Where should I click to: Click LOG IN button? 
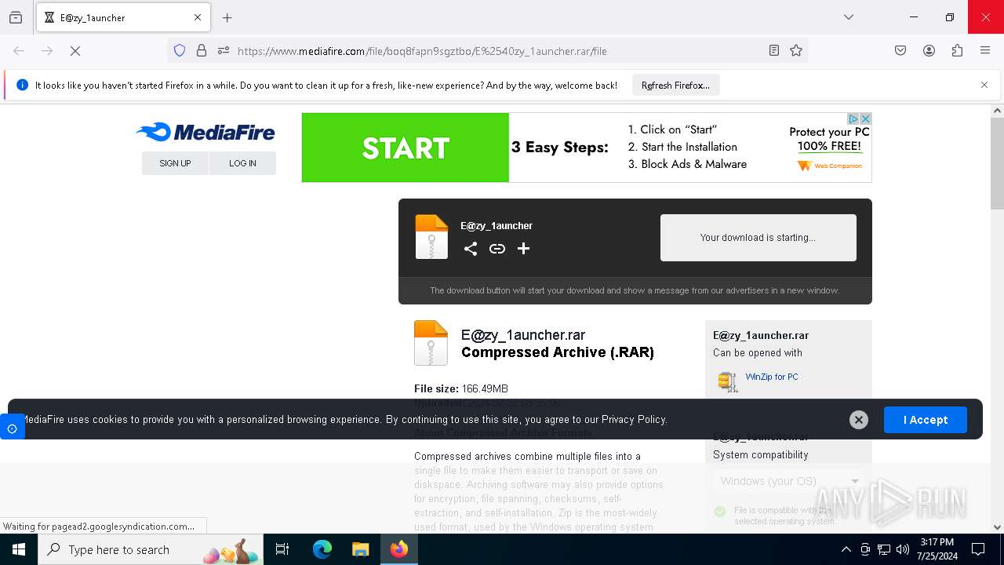click(x=242, y=163)
